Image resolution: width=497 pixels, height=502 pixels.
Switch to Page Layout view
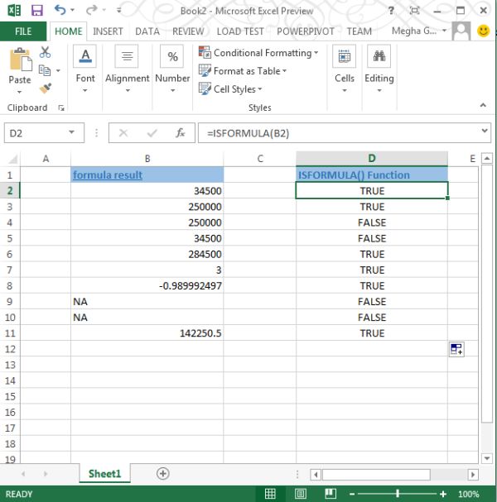[301, 494]
